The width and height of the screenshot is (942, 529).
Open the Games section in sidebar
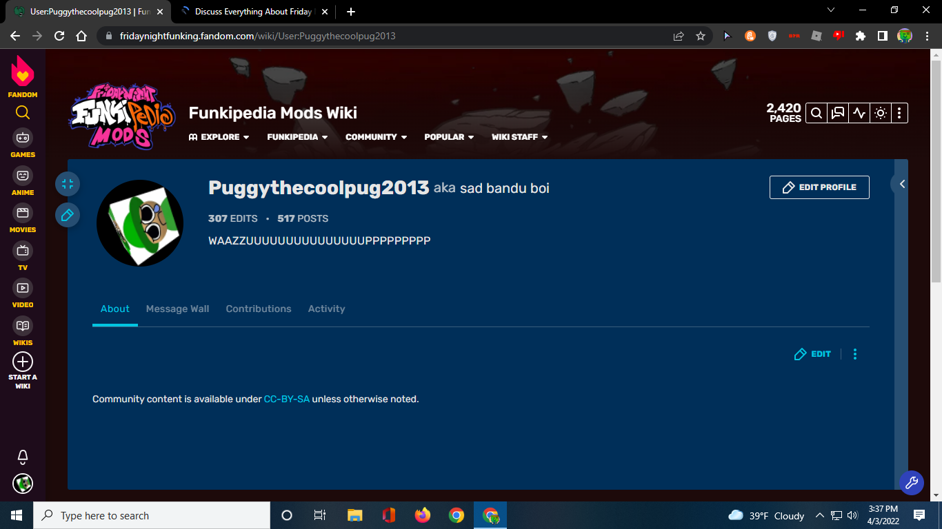[x=23, y=143]
